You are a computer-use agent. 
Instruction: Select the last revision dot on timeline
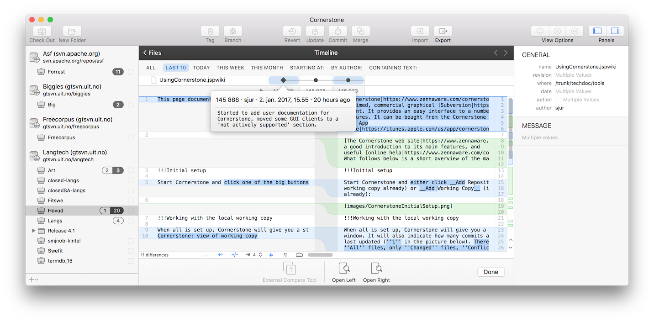(x=348, y=80)
